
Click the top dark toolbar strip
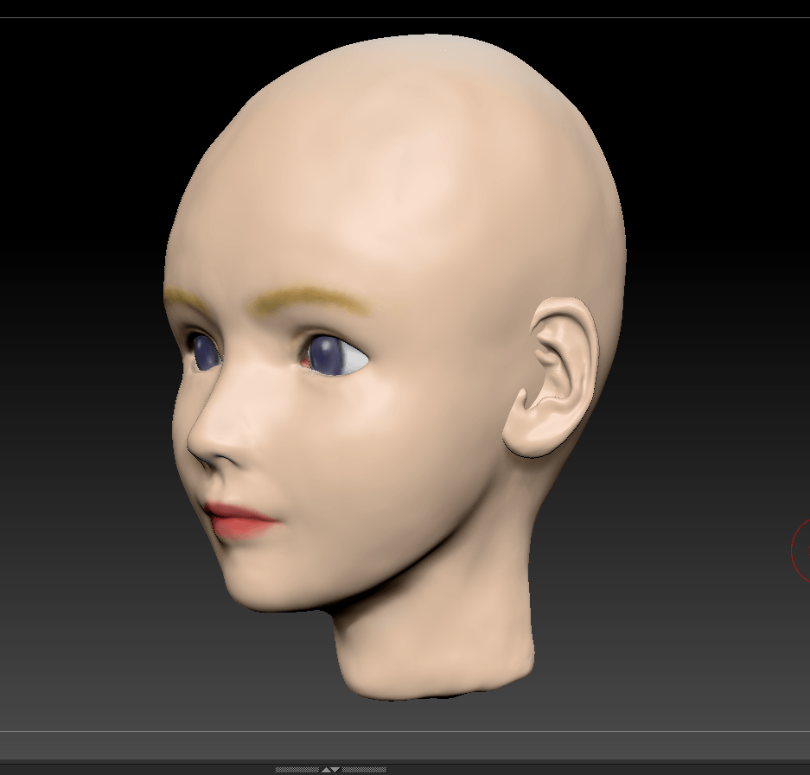click(406, 9)
